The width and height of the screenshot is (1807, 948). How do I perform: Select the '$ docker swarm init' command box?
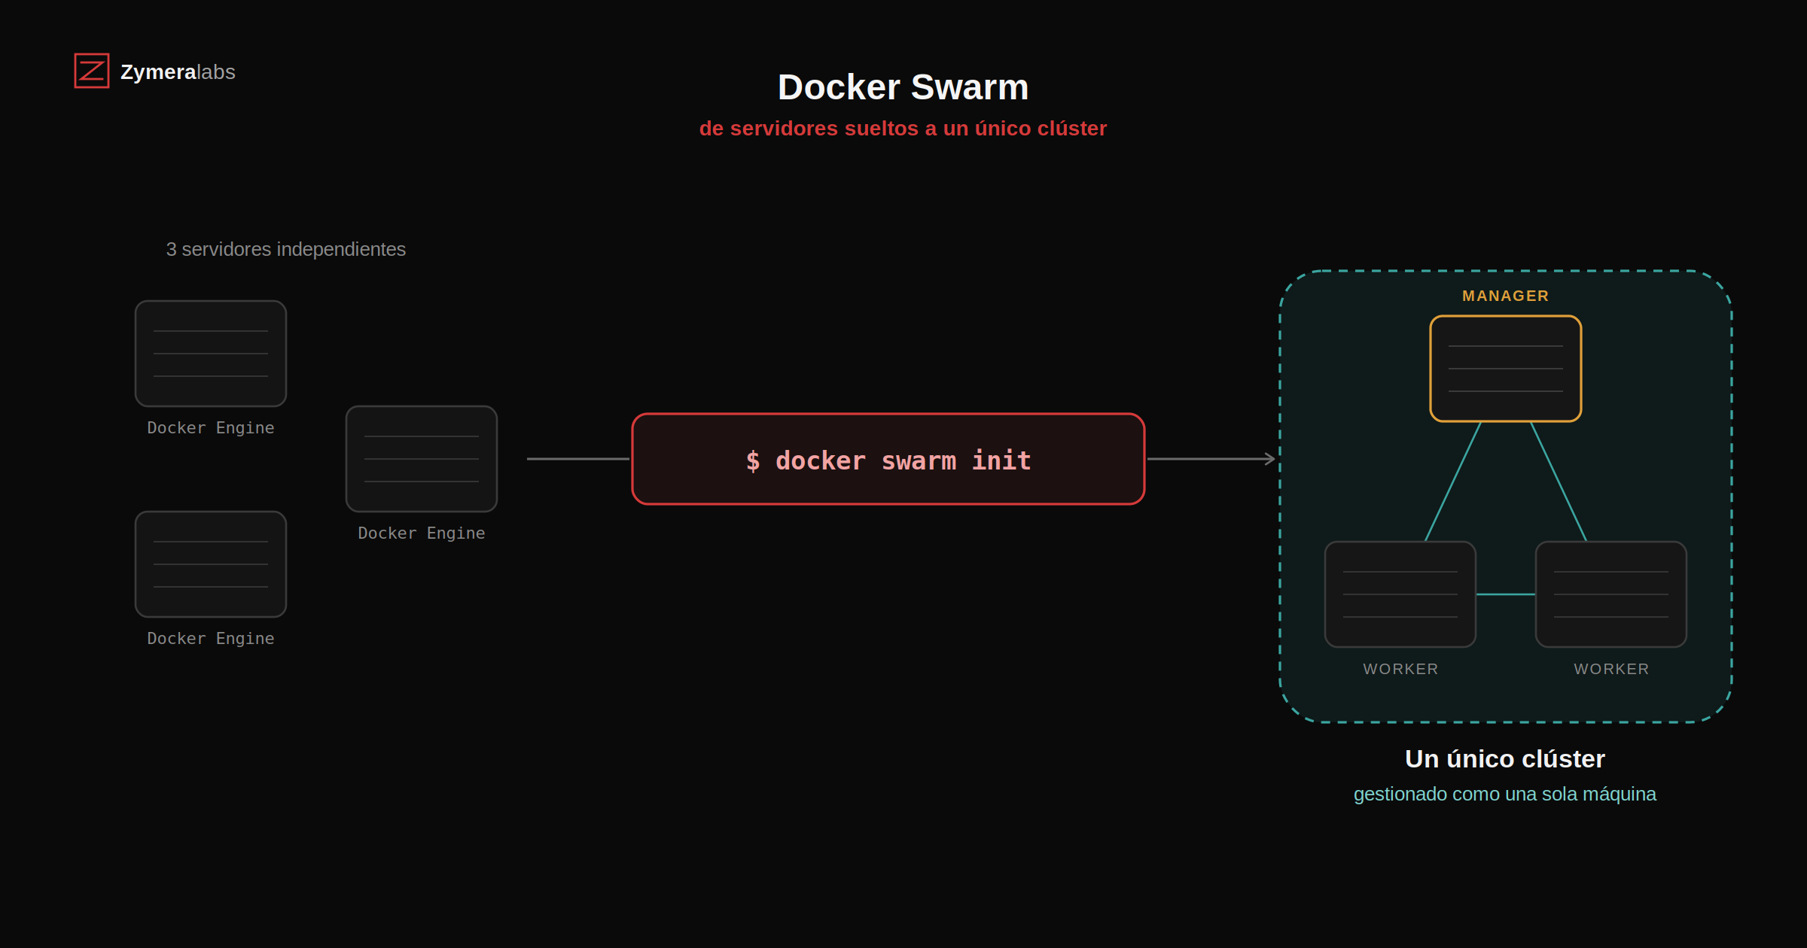(888, 459)
